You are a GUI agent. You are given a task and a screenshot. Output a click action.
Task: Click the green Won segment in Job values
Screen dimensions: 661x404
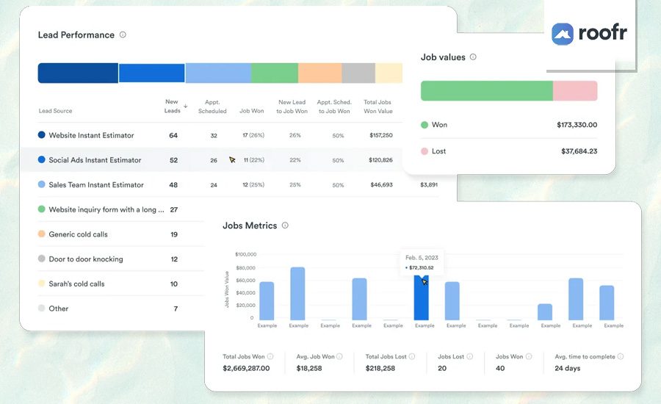pyautogui.click(x=486, y=90)
